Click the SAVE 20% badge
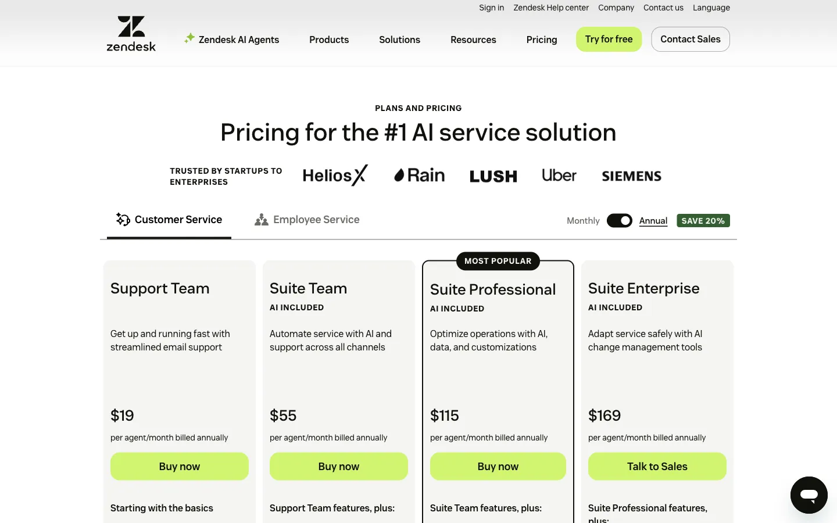Image resolution: width=837 pixels, height=523 pixels. click(x=703, y=221)
